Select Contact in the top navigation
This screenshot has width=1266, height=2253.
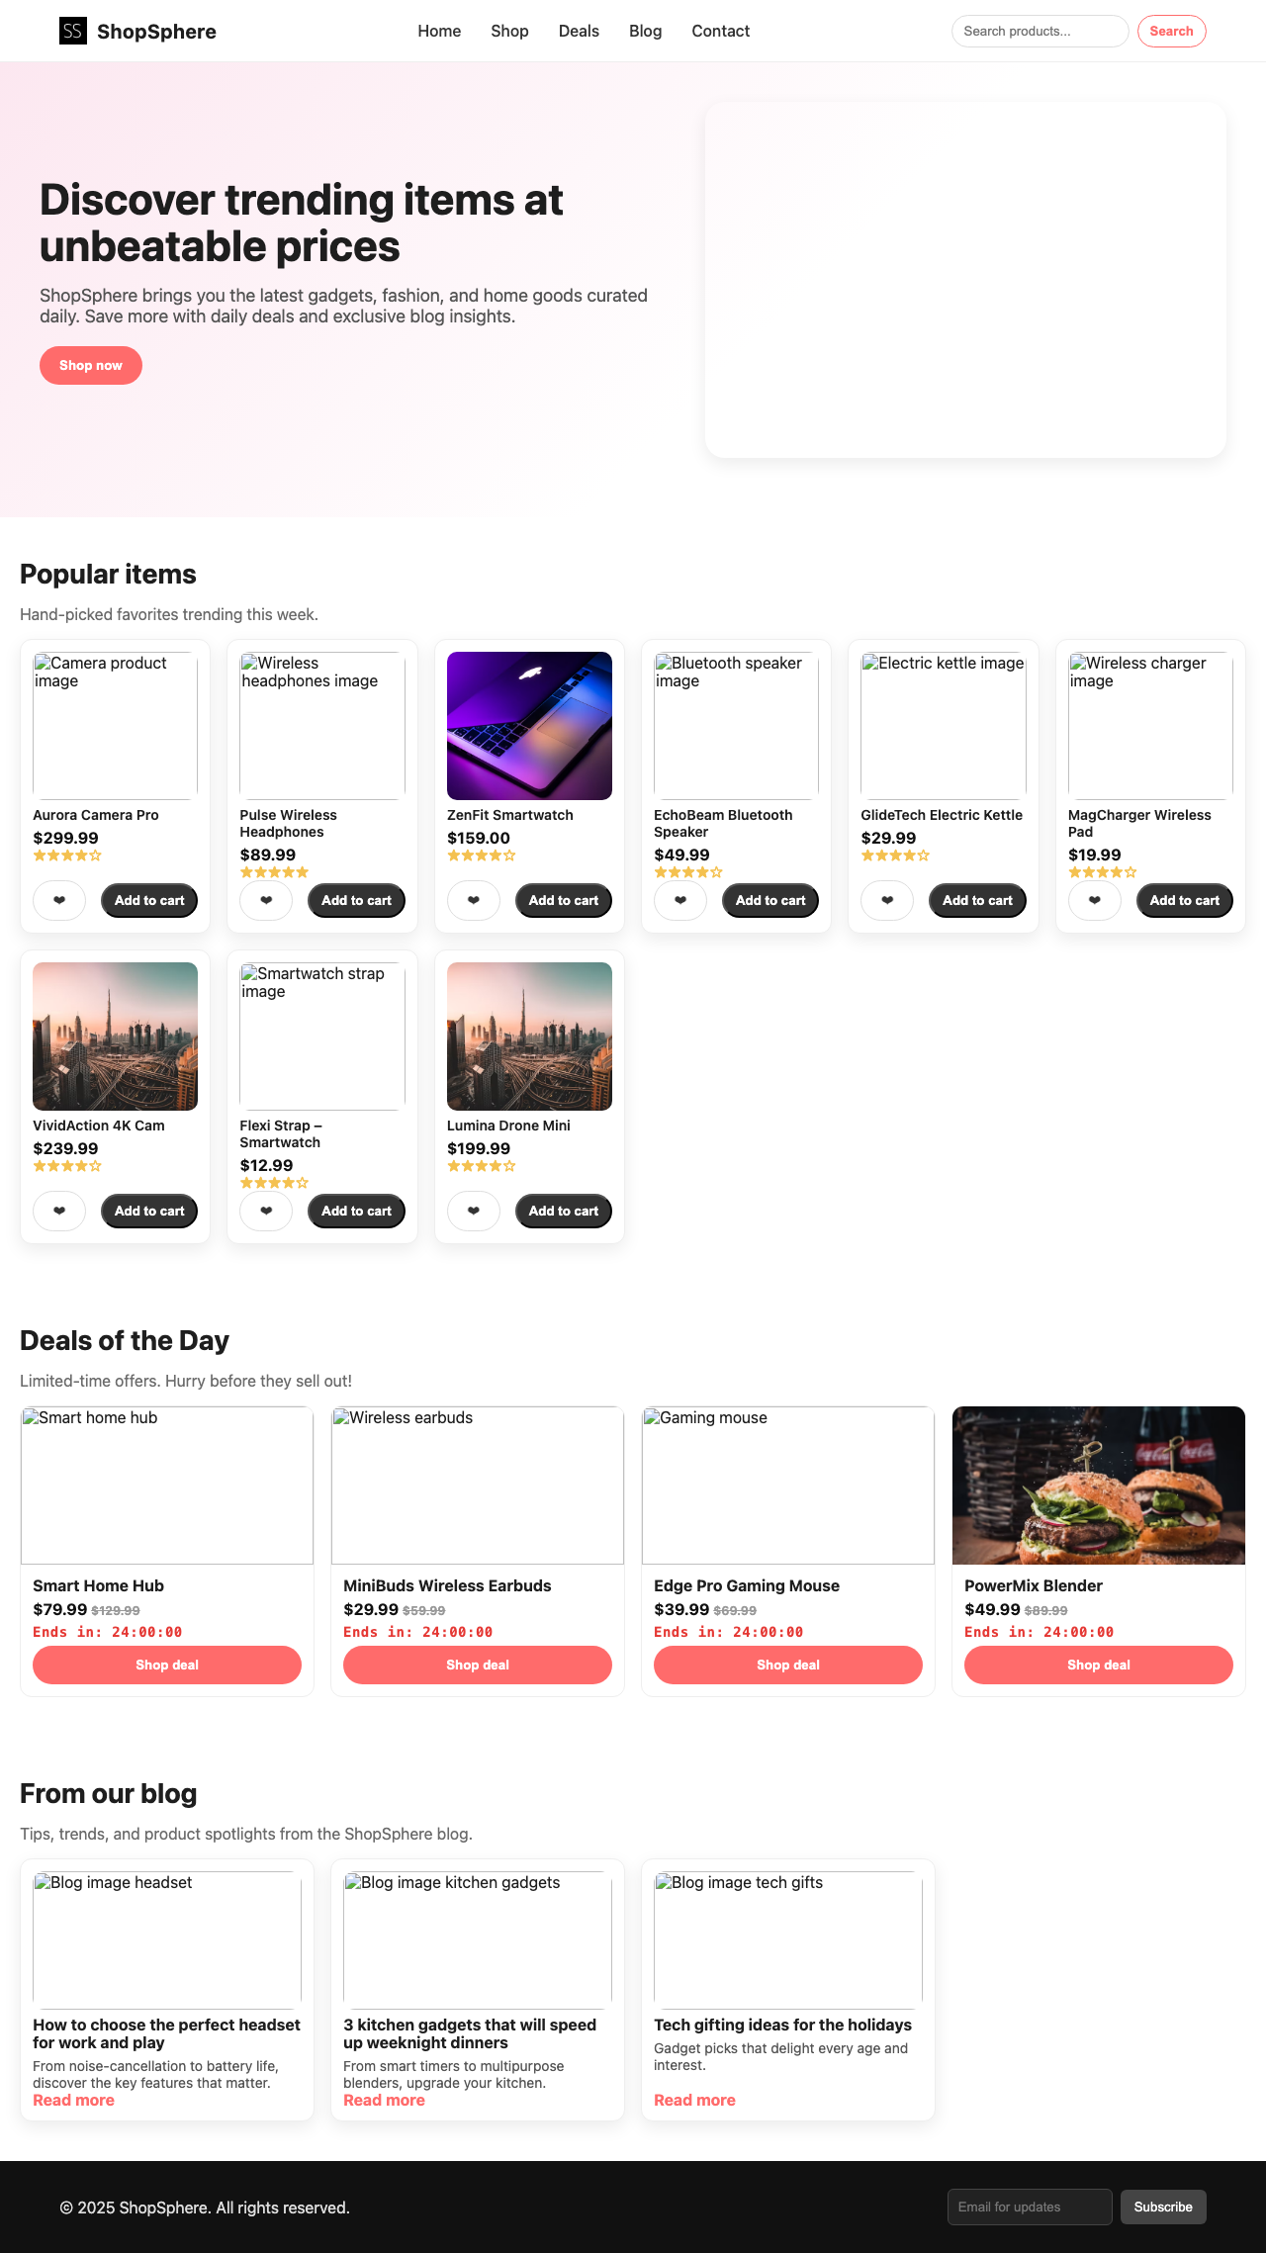(x=720, y=31)
